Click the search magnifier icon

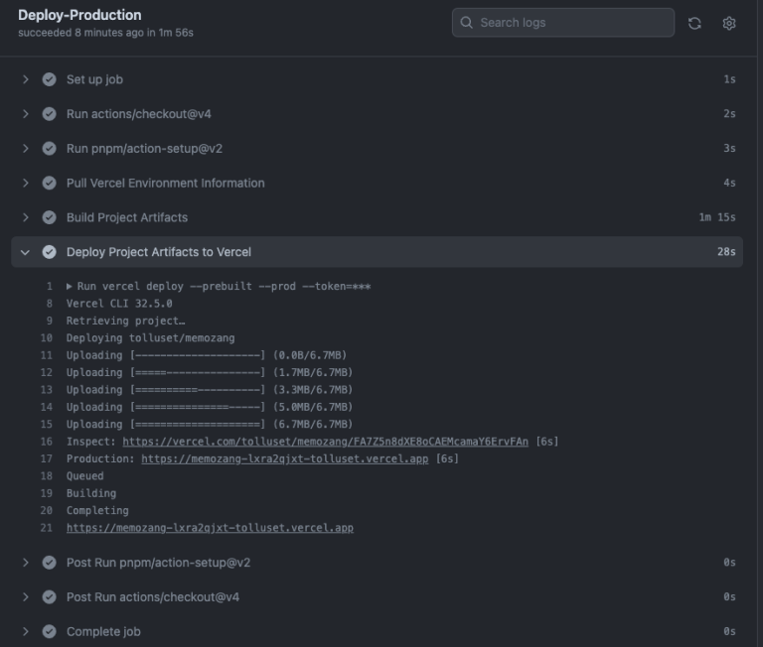467,23
